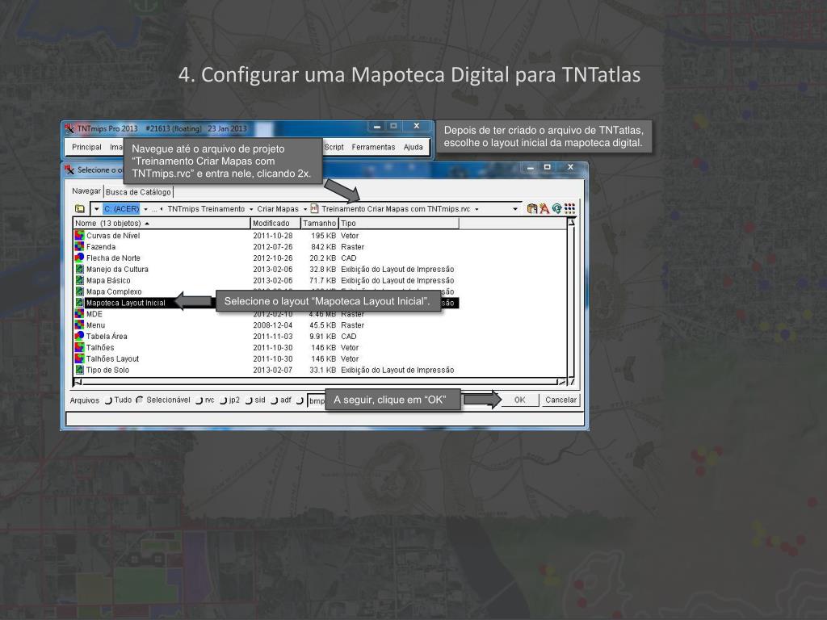Click the rvc file icon in path bar
The width and height of the screenshot is (827, 620).
point(315,209)
